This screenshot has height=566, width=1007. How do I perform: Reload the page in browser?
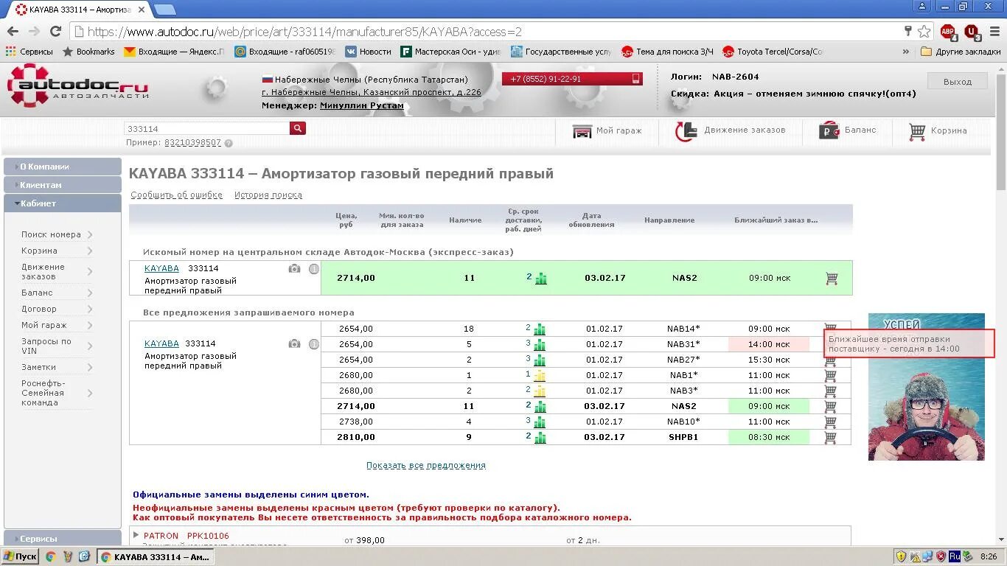[x=55, y=31]
